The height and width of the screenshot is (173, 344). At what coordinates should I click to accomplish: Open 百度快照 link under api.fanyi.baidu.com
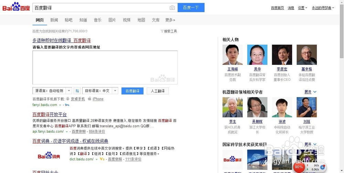pos(79,131)
